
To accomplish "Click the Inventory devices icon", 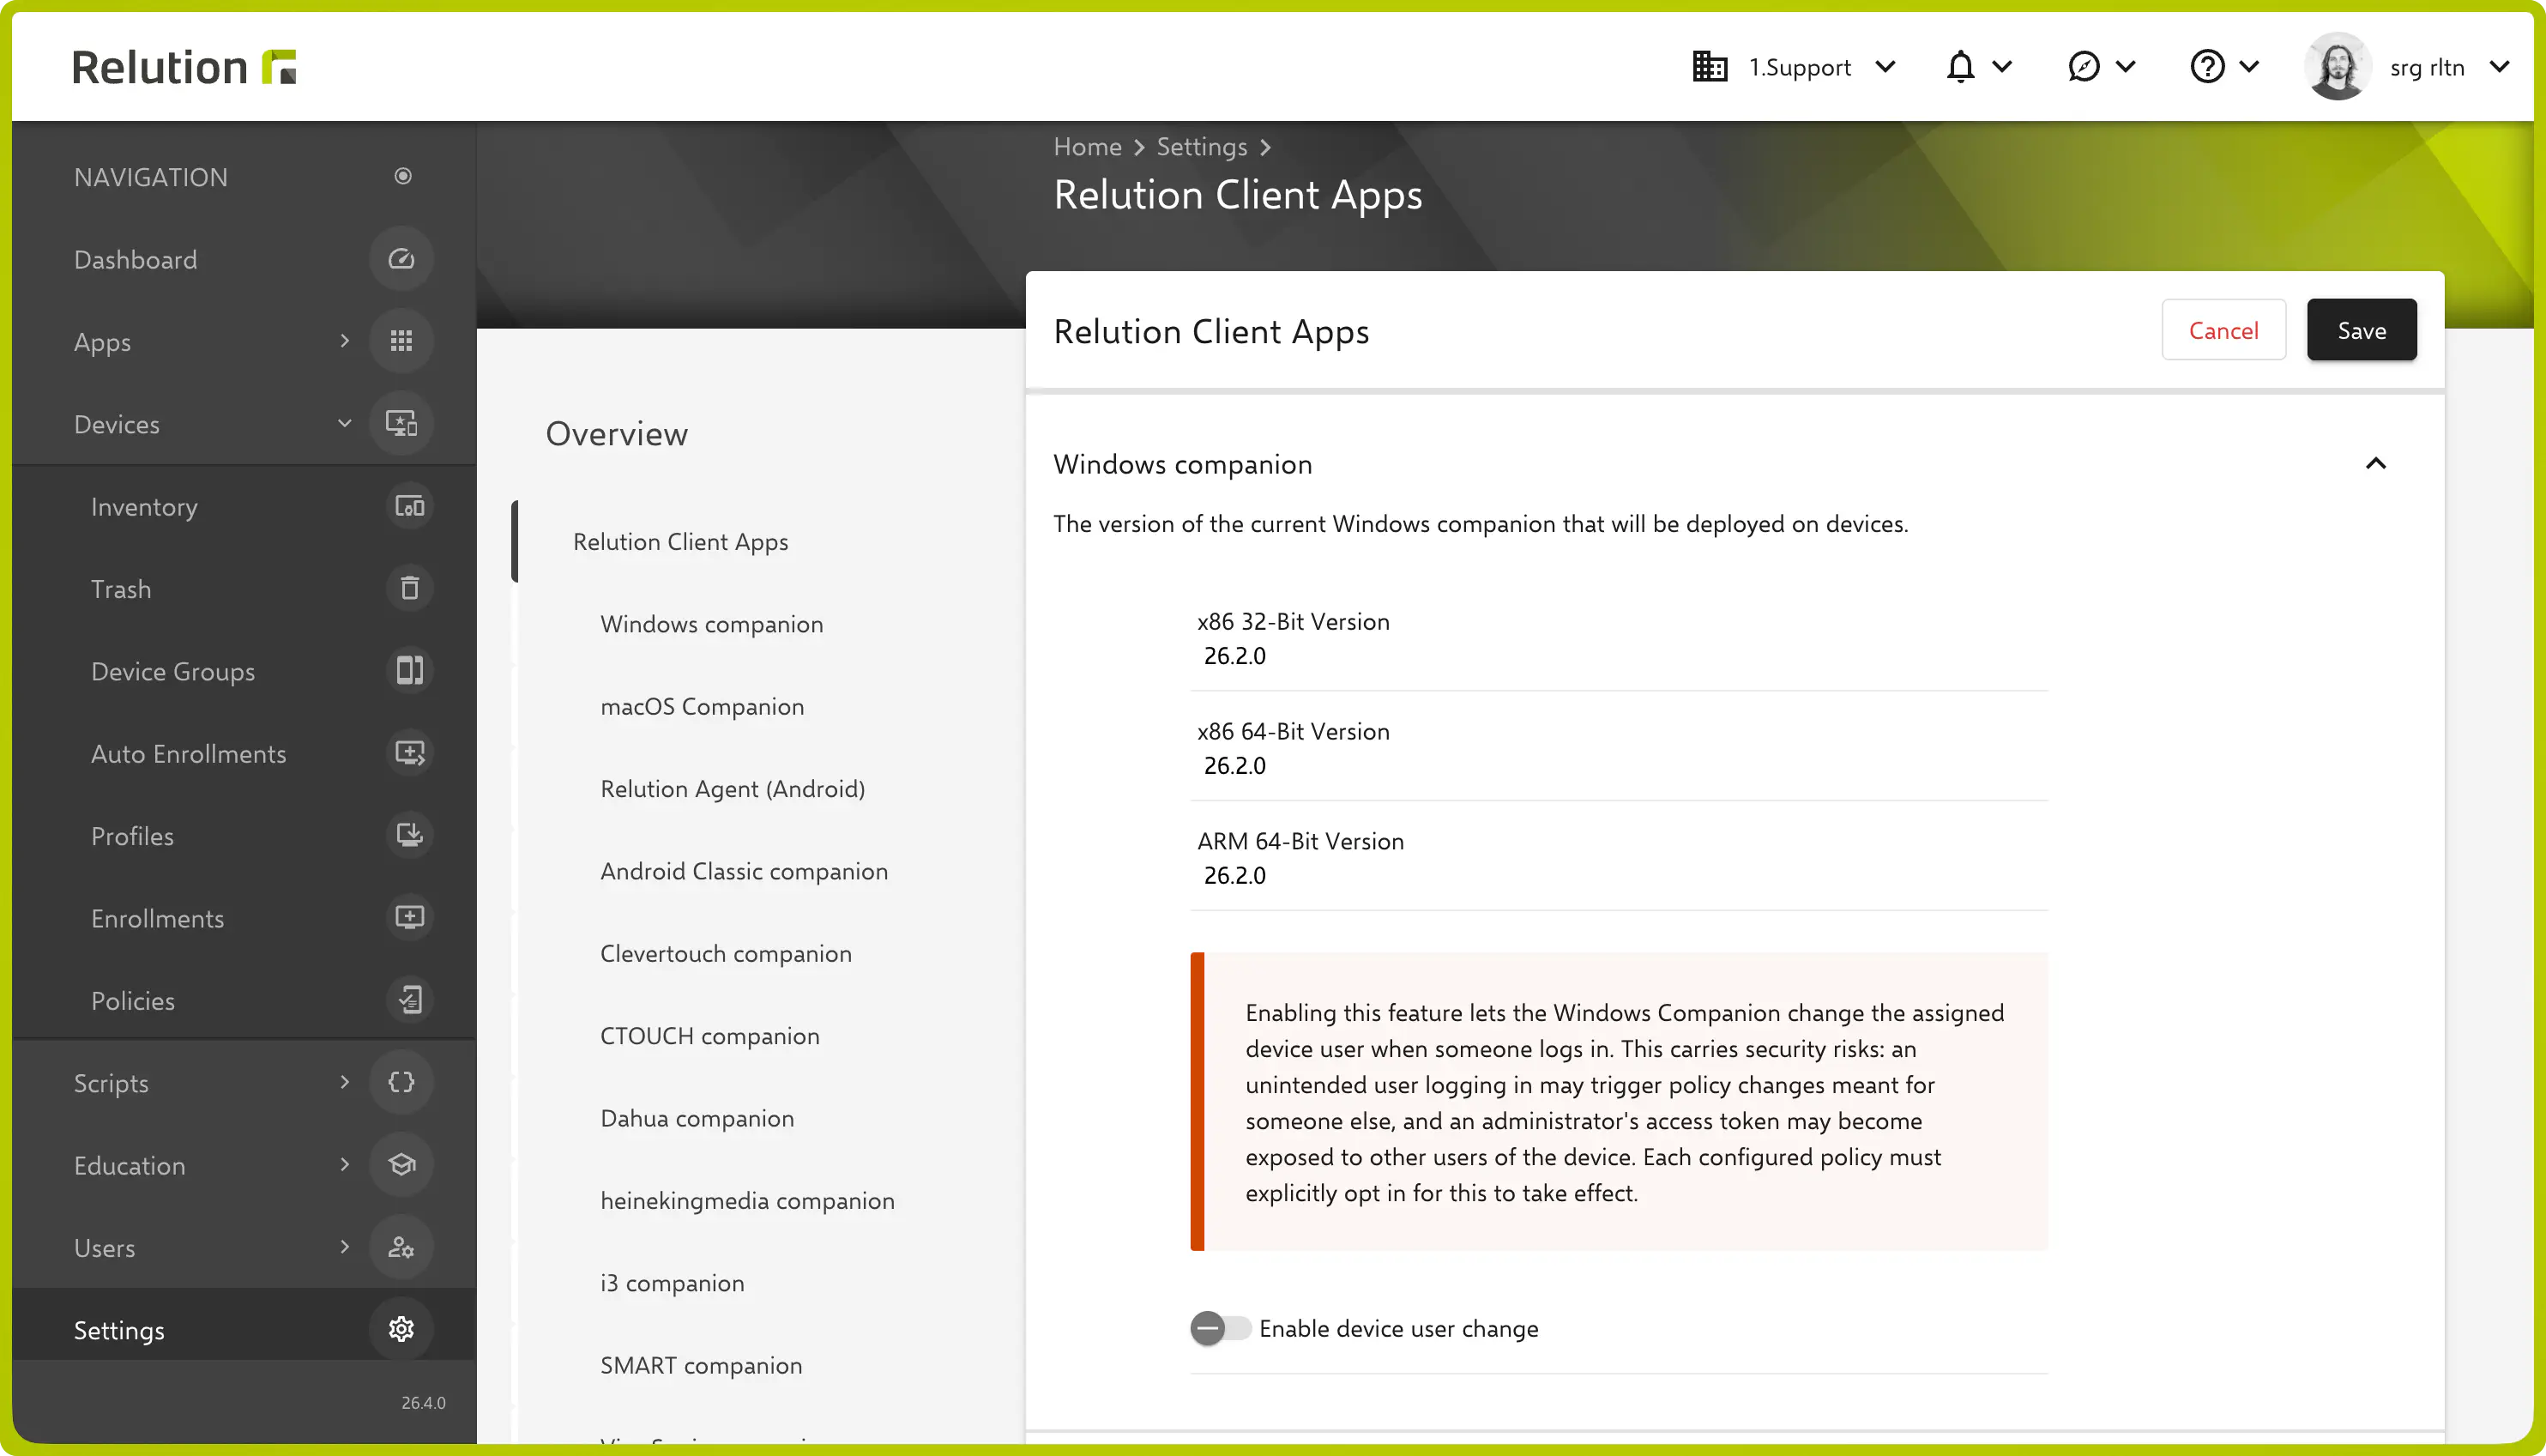I will (409, 506).
